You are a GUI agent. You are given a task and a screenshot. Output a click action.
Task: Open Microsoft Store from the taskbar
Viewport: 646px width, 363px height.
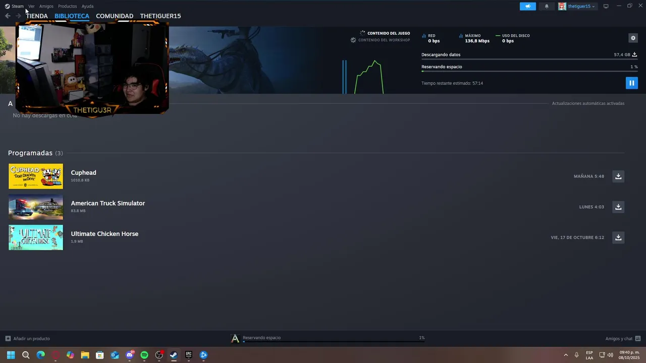tap(100, 355)
